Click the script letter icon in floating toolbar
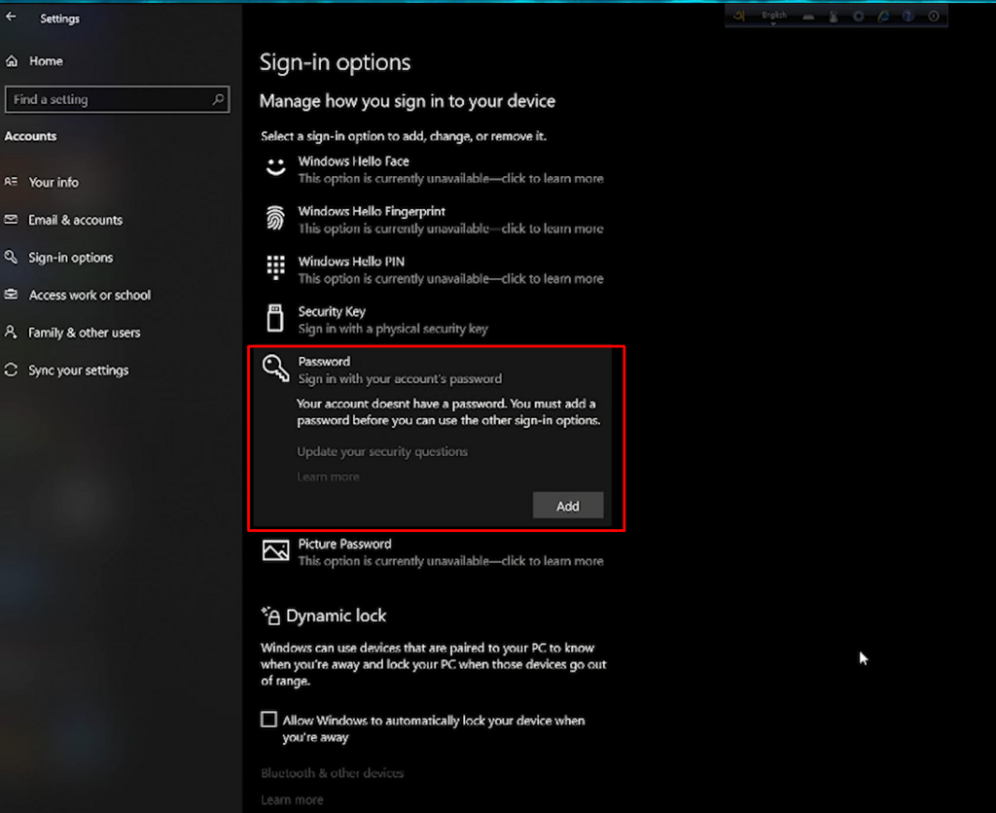This screenshot has height=813, width=996. [x=739, y=16]
